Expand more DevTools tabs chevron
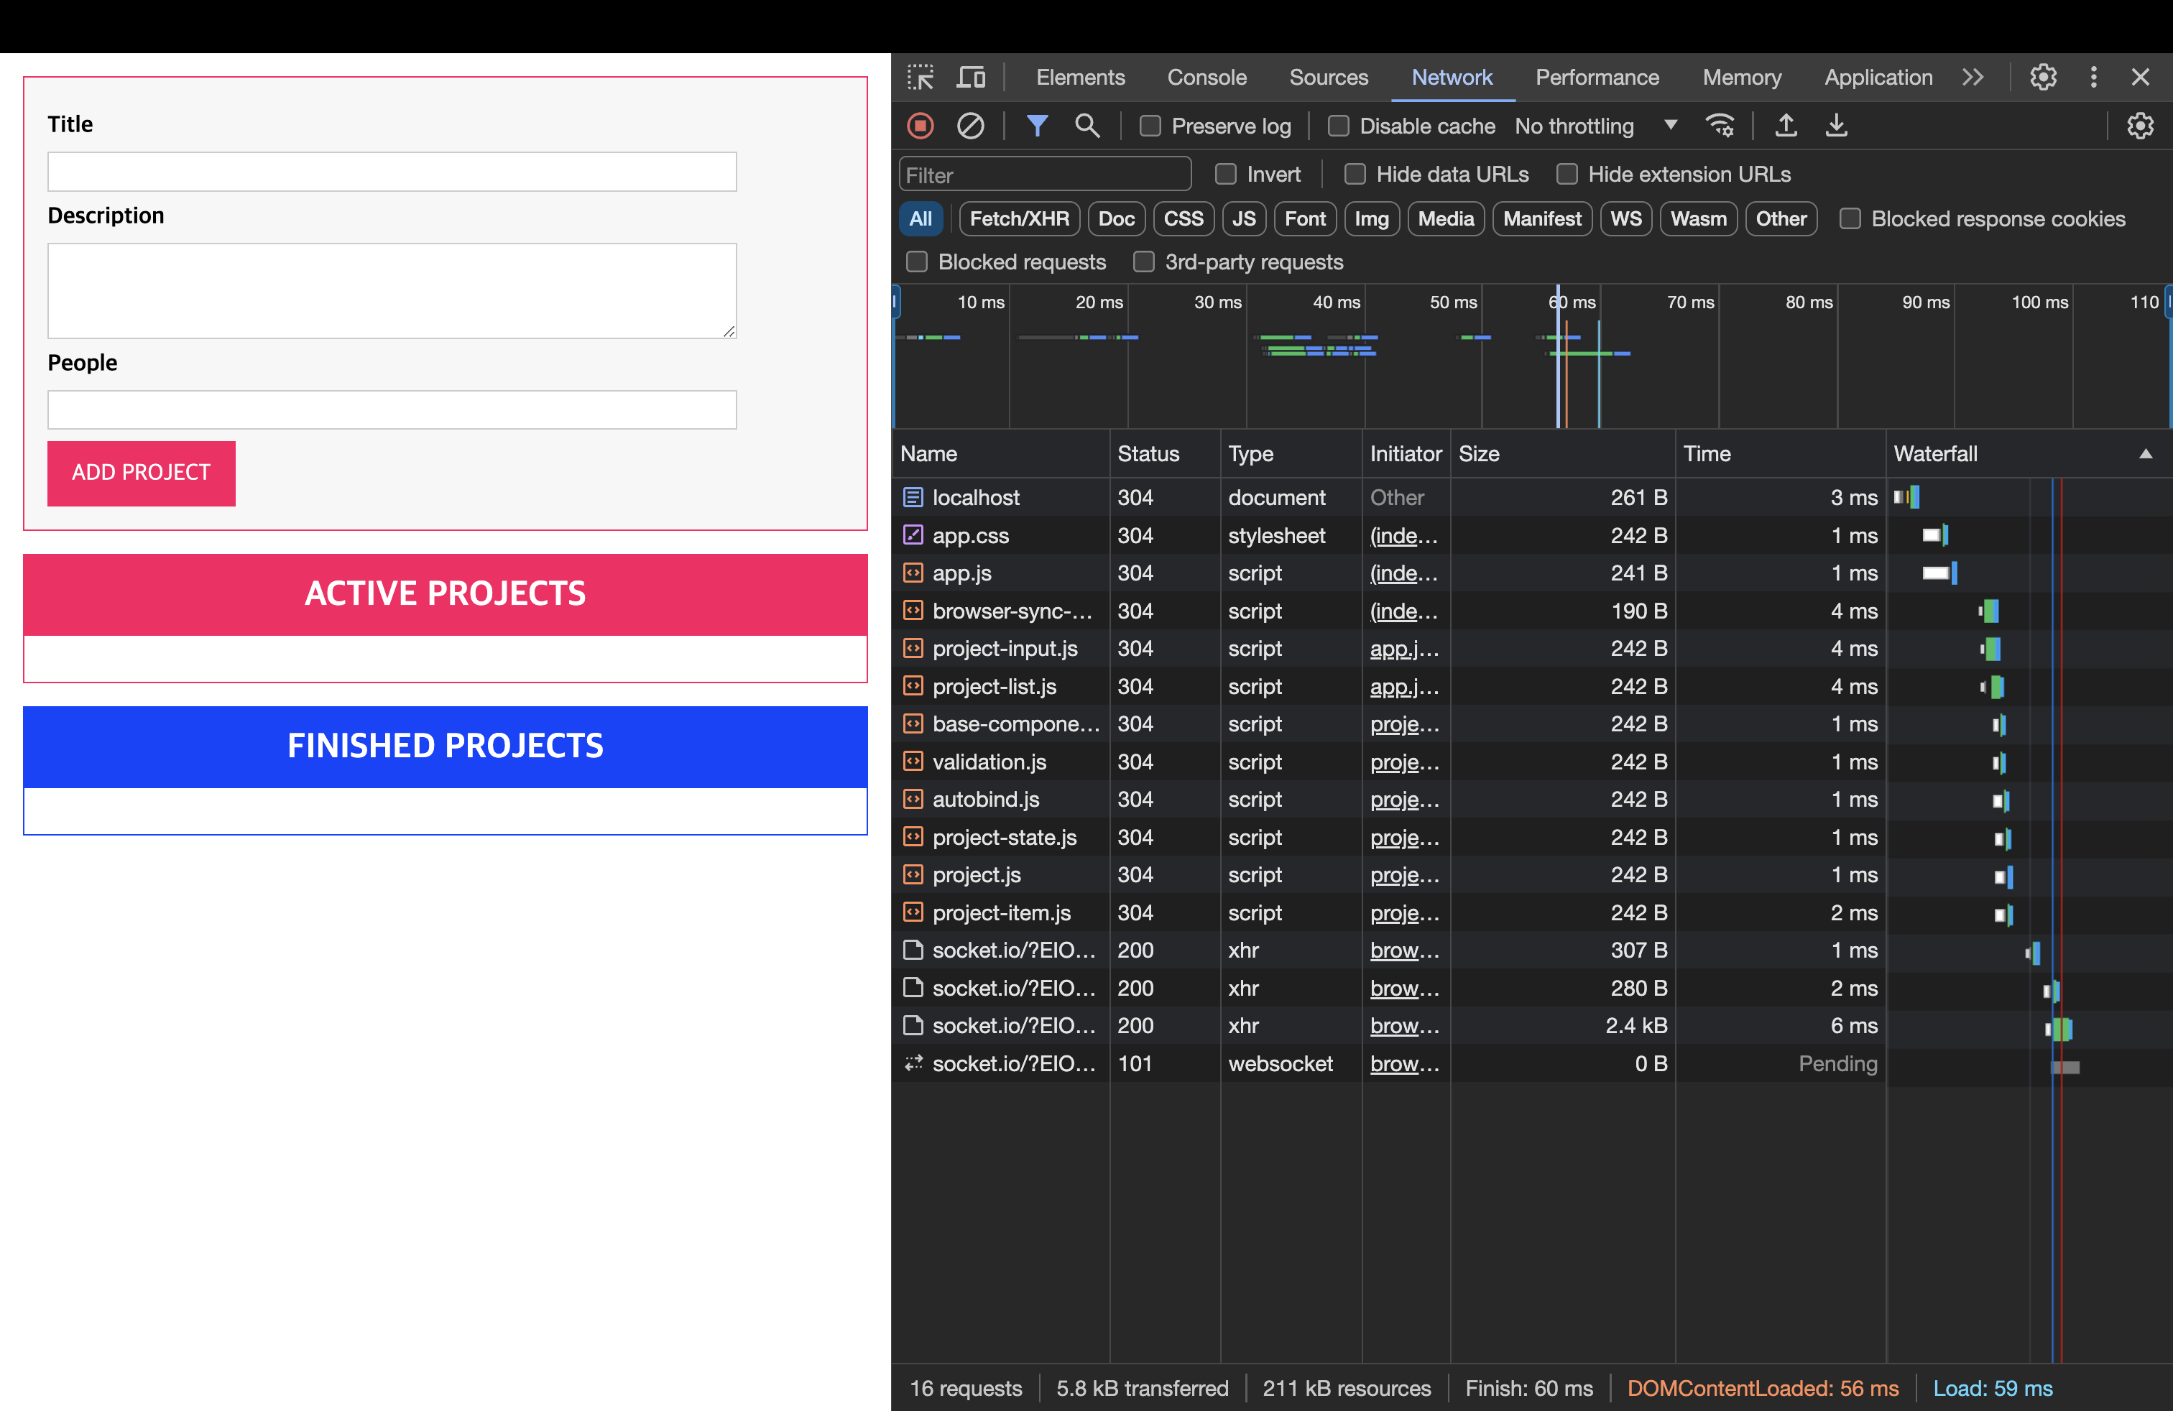Screen dimensions: 2173x1411 tap(1973, 78)
